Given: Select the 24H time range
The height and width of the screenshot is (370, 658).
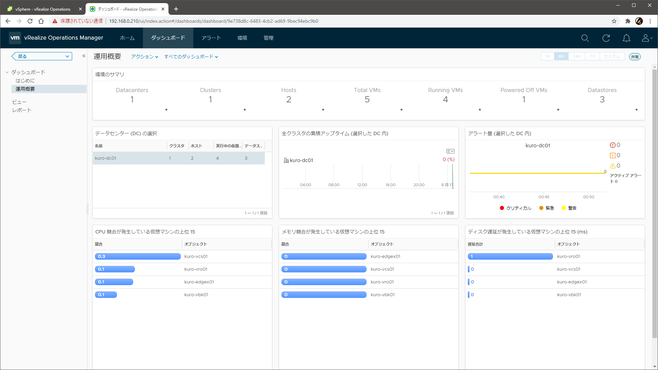Looking at the screenshot, I should 577,56.
